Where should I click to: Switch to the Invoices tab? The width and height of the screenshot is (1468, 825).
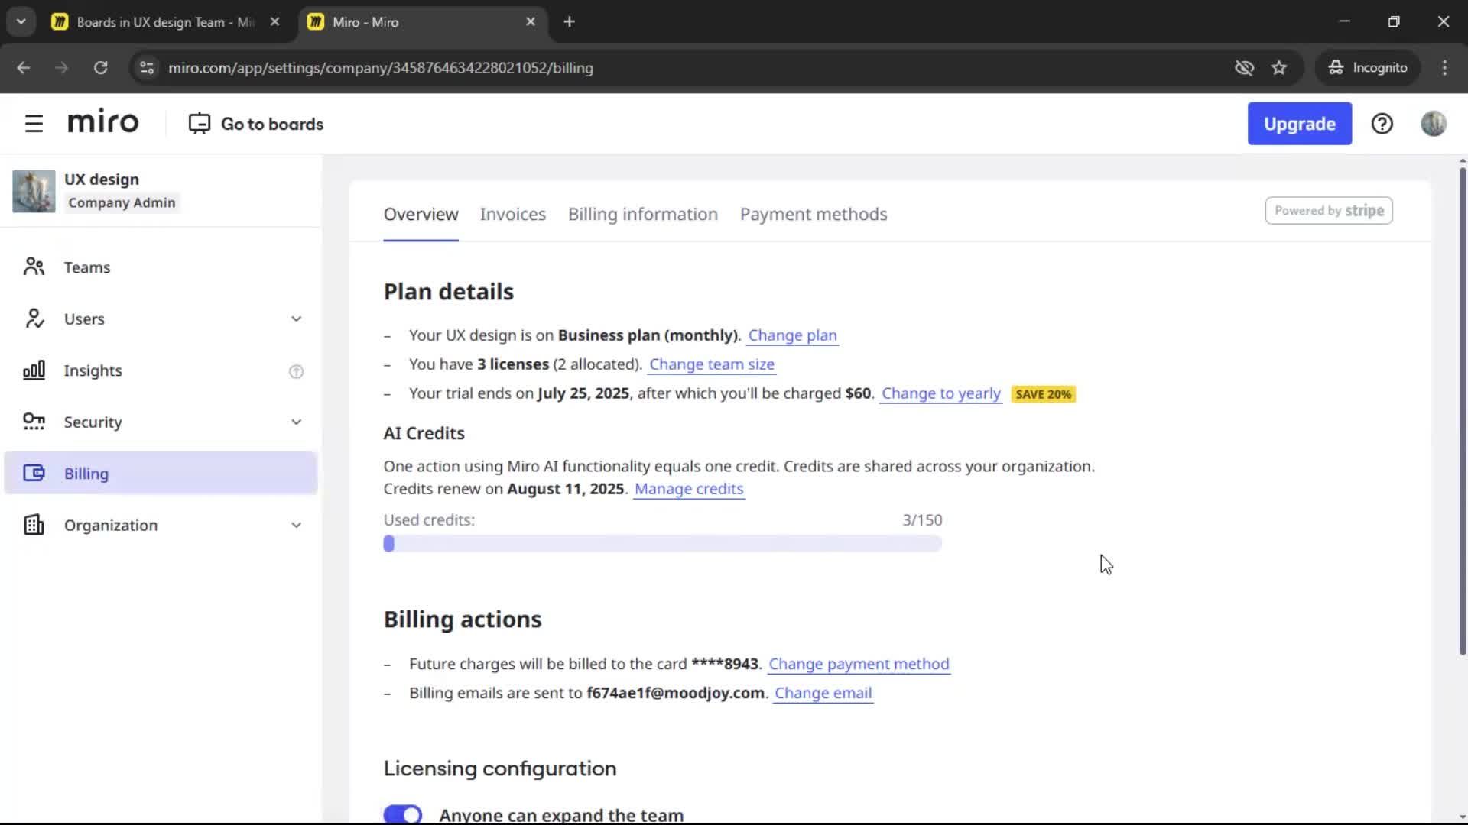click(512, 214)
